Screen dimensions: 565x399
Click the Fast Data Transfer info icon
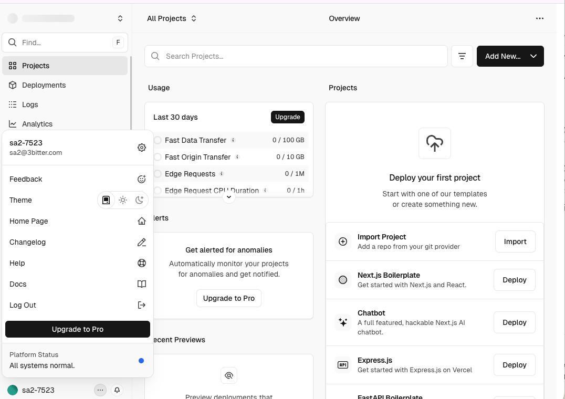pos(233,140)
